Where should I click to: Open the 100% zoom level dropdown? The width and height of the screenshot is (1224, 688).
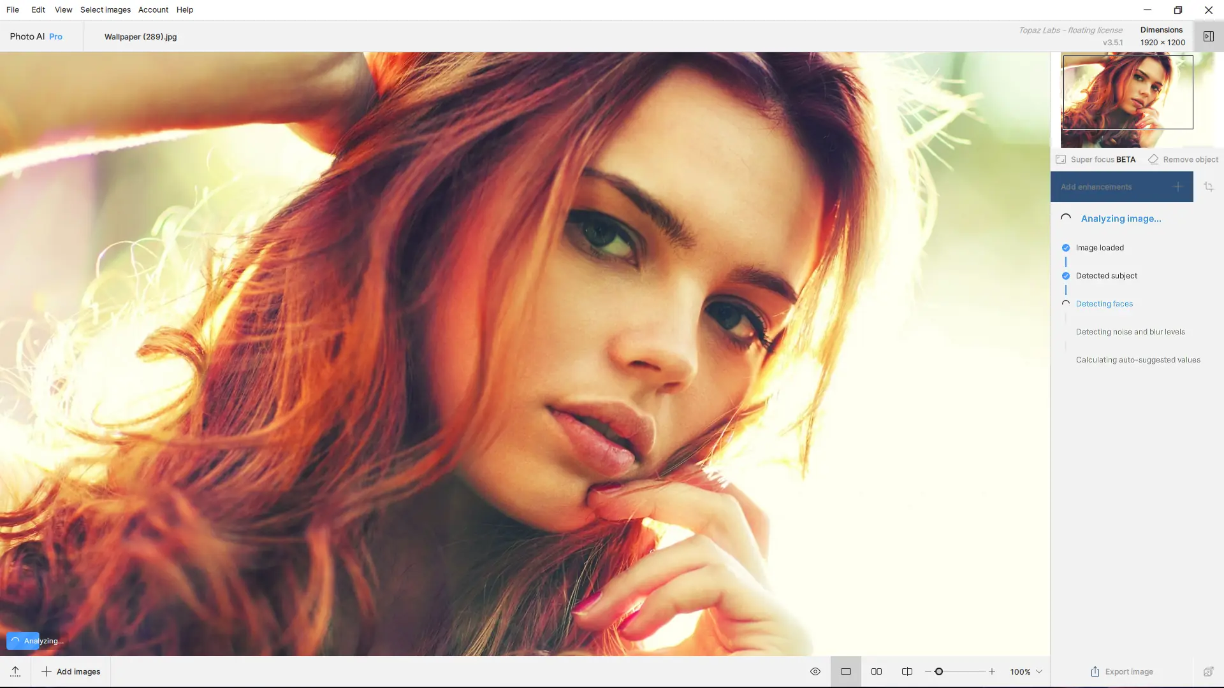click(1026, 671)
